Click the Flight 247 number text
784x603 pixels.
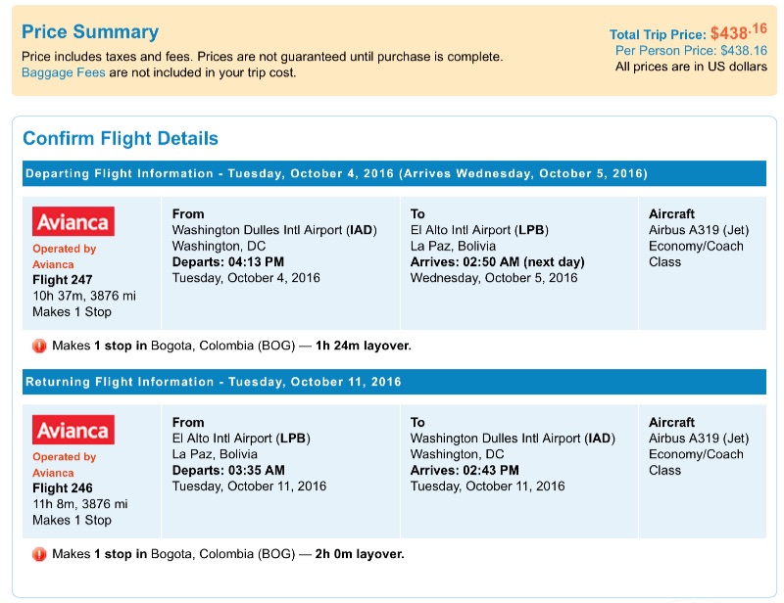click(x=64, y=280)
